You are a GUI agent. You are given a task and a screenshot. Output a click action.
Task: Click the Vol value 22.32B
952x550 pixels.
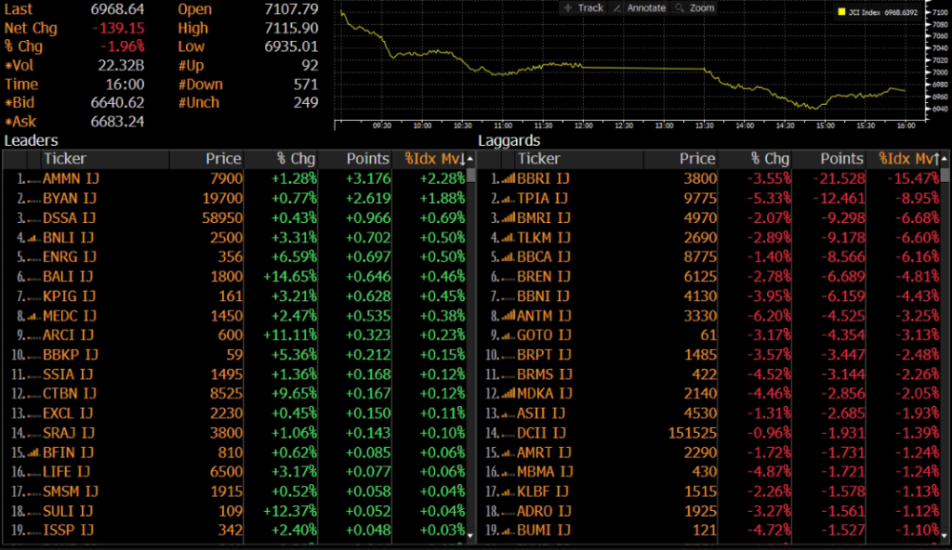pyautogui.click(x=122, y=66)
